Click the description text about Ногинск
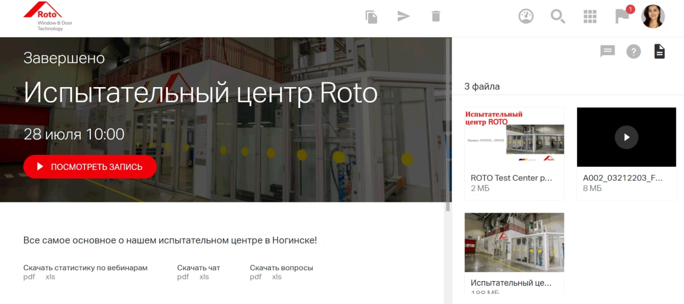This screenshot has height=304, width=684. (x=170, y=240)
